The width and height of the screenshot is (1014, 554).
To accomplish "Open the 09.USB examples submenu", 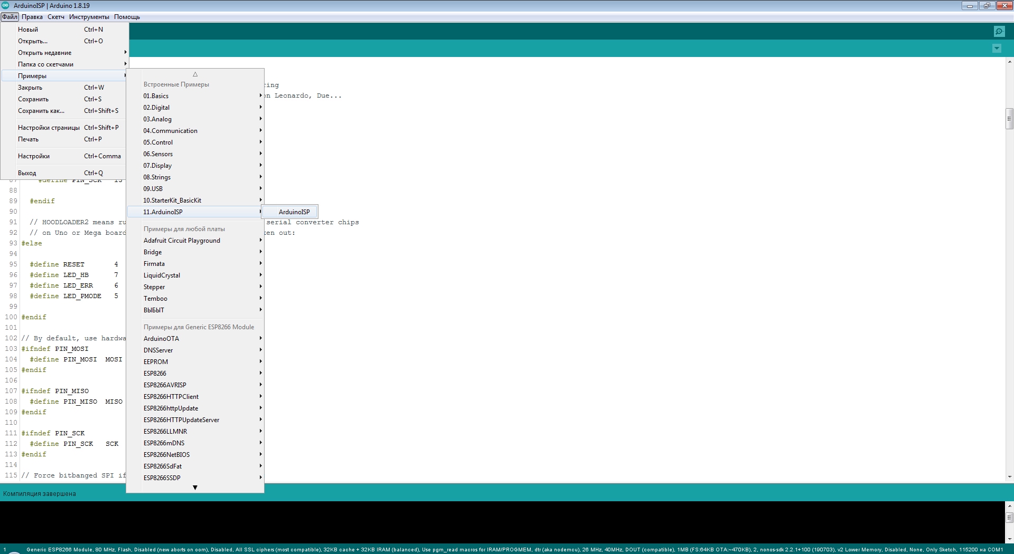I will tap(195, 189).
